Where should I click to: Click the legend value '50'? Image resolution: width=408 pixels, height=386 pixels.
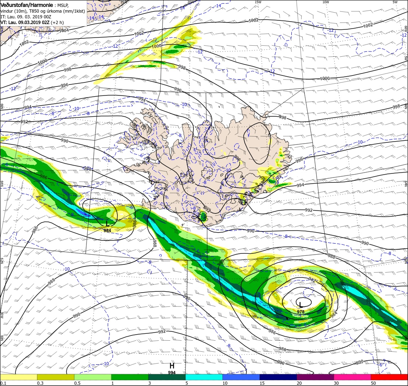click(x=373, y=383)
